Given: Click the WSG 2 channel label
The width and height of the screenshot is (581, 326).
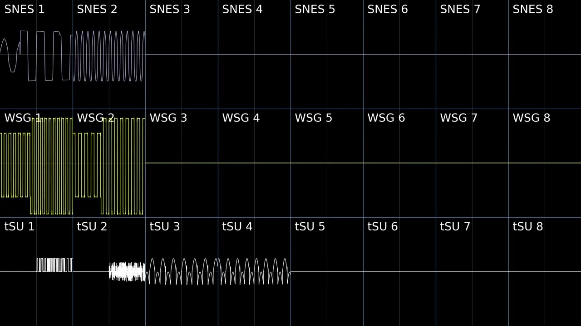Looking at the screenshot, I should click(x=96, y=118).
